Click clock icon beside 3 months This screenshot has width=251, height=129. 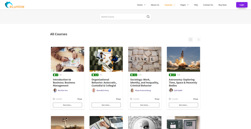131,99
